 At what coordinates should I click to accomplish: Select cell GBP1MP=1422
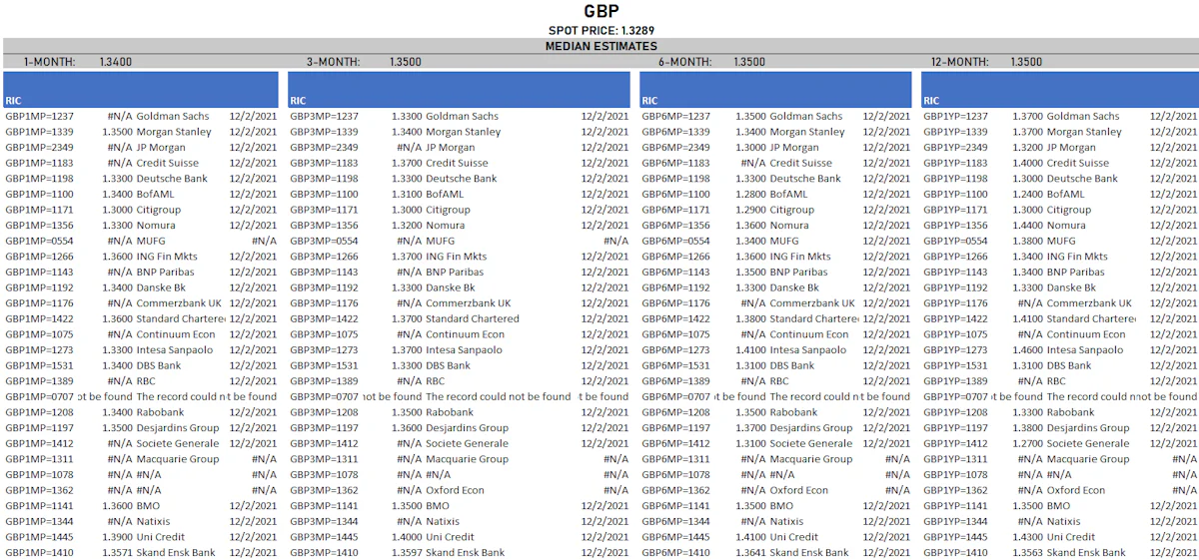pos(39,318)
